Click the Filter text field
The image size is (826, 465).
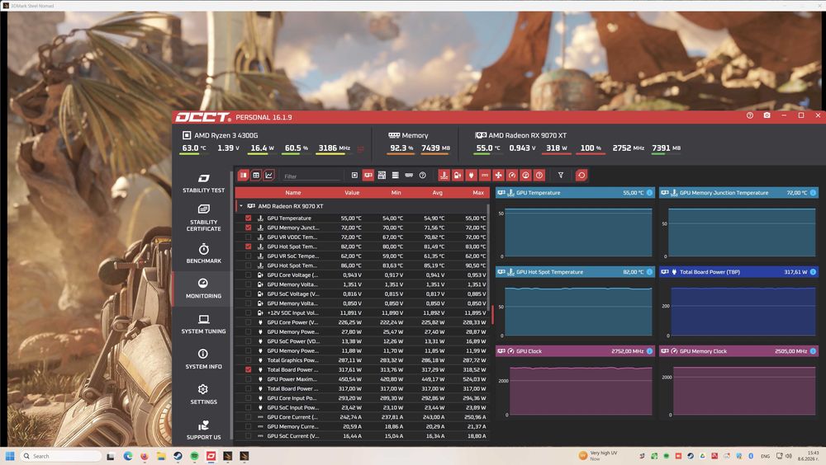(311, 176)
